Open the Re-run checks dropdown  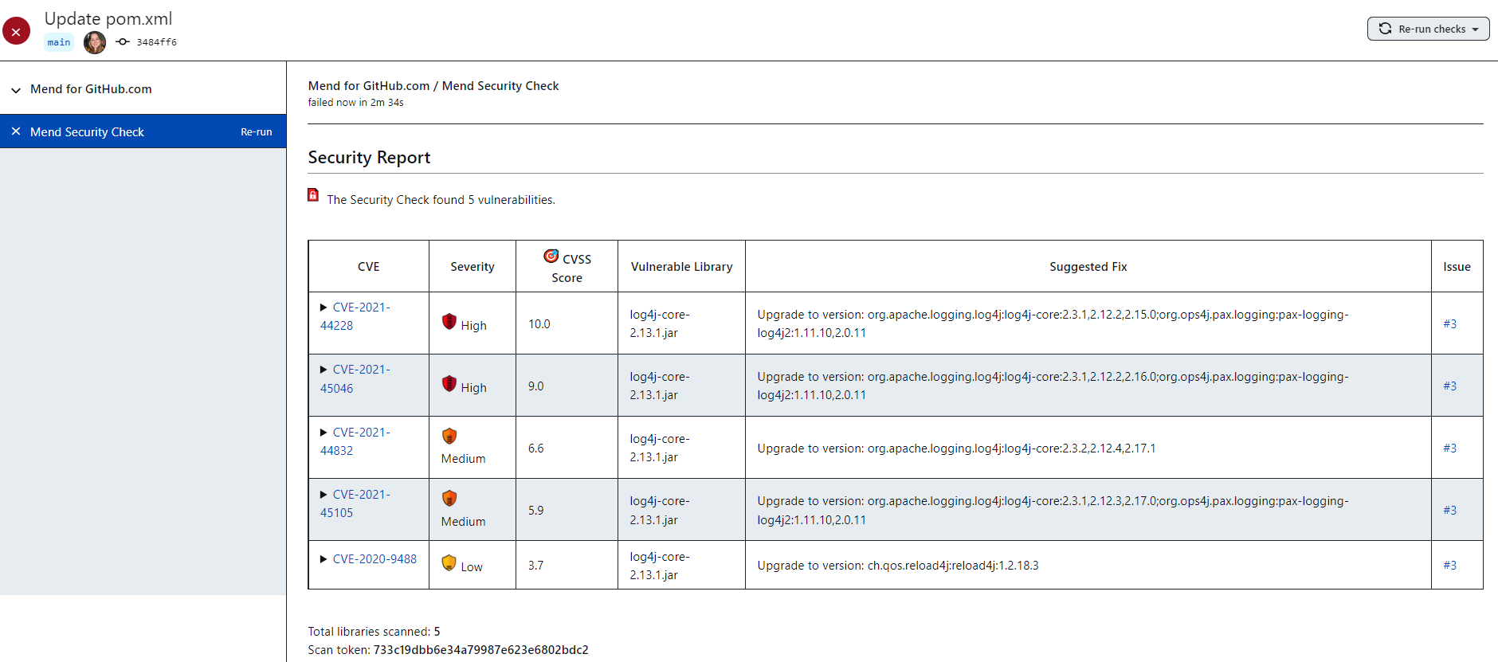point(1428,29)
